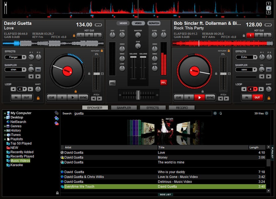Toggle the left deck keylock padlock
Viewport: 276px width, 199px height.
pos(102,51)
